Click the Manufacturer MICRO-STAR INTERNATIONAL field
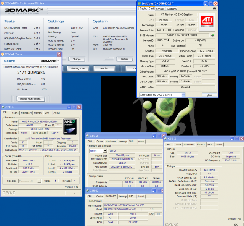244x226 pixels. point(133,205)
